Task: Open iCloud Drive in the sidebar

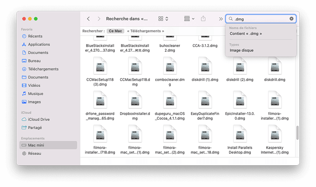Action: click(48, 119)
